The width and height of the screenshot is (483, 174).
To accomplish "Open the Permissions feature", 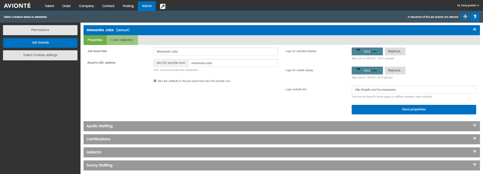I will click(40, 30).
